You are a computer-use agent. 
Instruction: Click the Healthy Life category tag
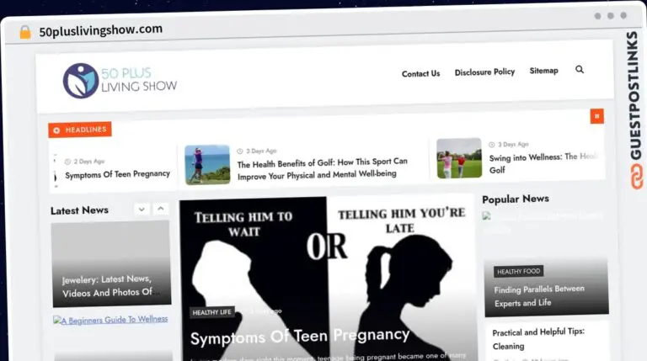(211, 312)
